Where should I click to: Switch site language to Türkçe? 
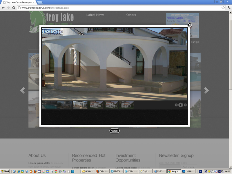pyautogui.click(x=195, y=42)
